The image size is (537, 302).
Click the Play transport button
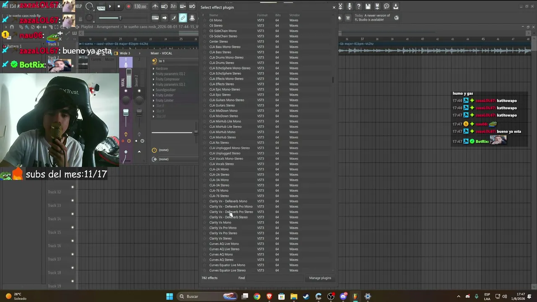(110, 7)
